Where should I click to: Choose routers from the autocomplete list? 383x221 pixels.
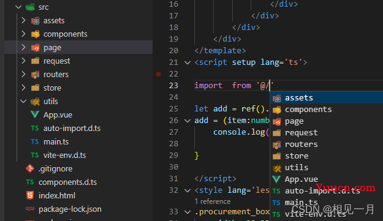(327, 144)
